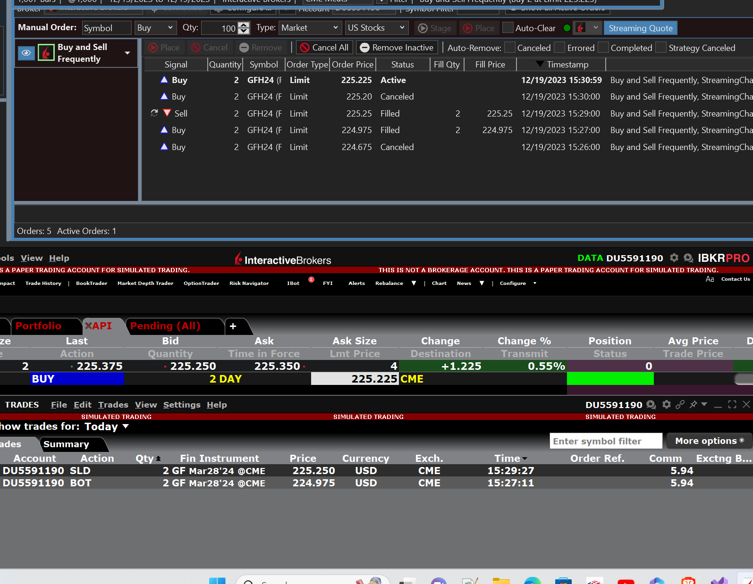
Task: Click the Time column sort arrow in Trades table
Action: (525, 459)
